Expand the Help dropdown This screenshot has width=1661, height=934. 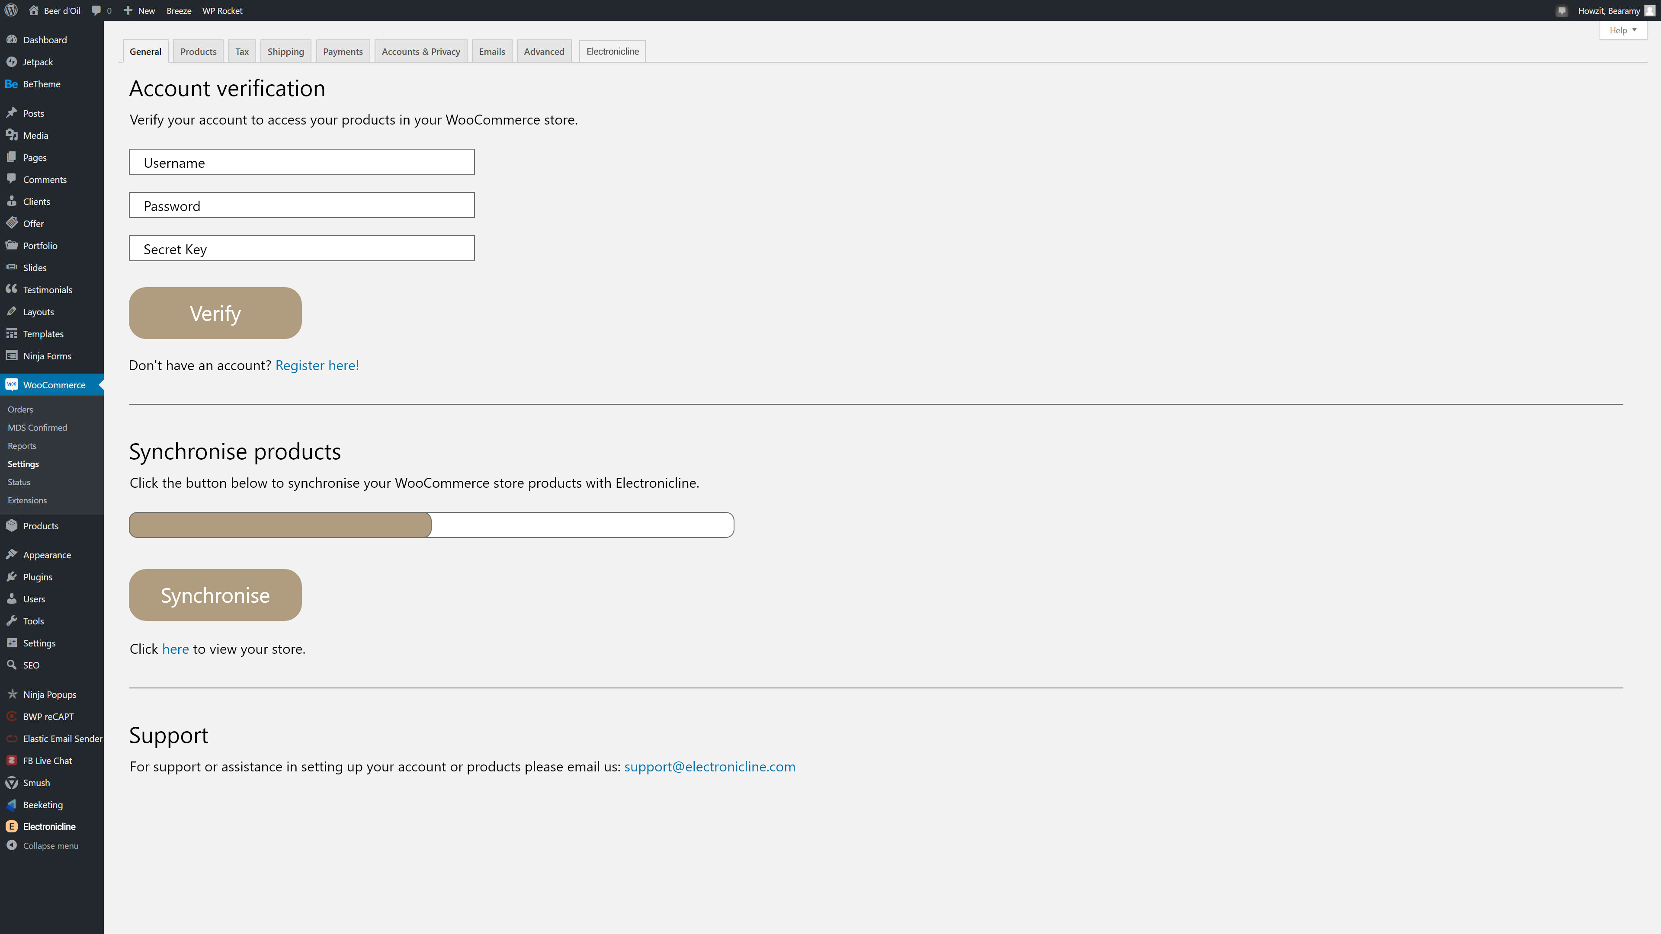1623,30
